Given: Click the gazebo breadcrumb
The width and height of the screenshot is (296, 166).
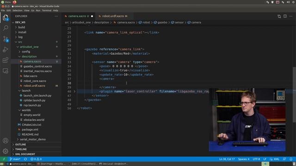Looking at the screenshot, I should pos(160,23).
